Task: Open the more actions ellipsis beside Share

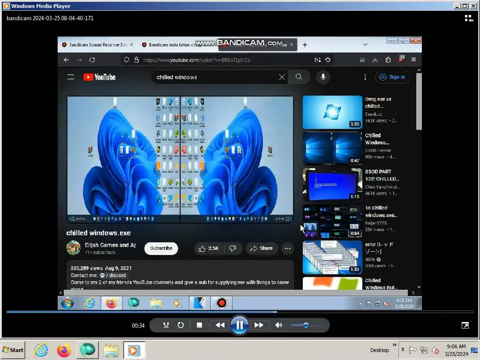Action: 287,248
